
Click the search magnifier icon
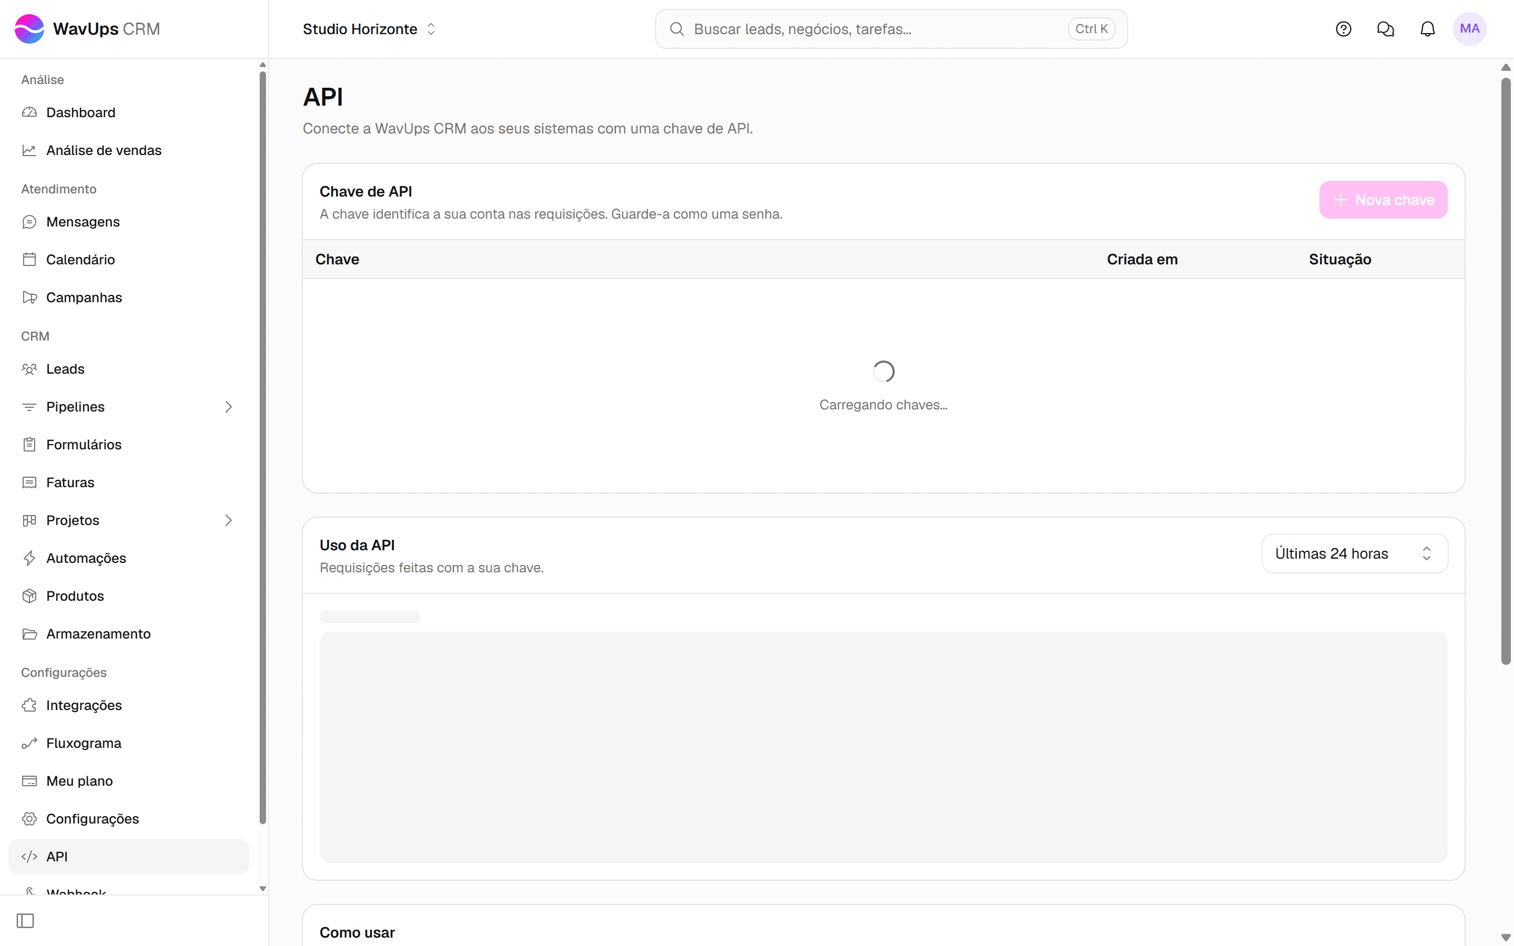tap(676, 29)
